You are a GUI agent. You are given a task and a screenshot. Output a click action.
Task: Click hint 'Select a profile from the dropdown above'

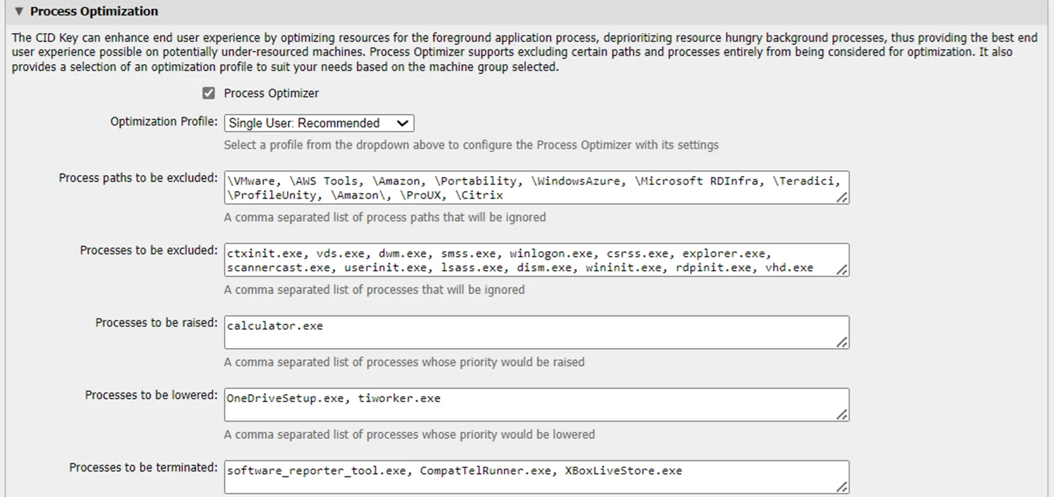tap(471, 145)
